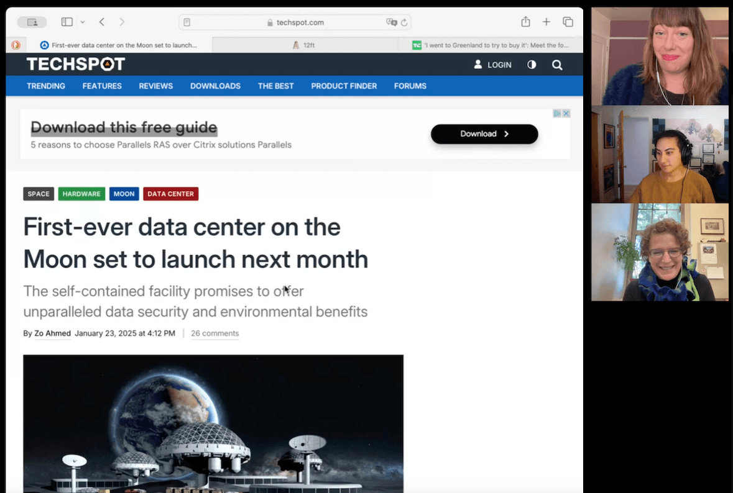Image resolution: width=733 pixels, height=493 pixels.
Task: Click the TechSpot logo
Action: point(76,64)
